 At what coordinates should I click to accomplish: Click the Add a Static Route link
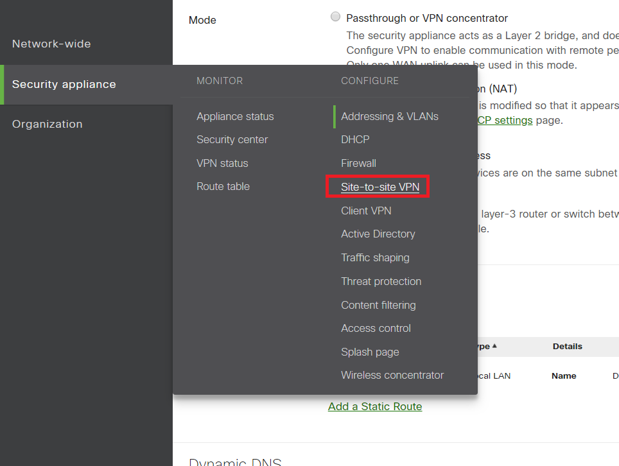click(x=375, y=406)
